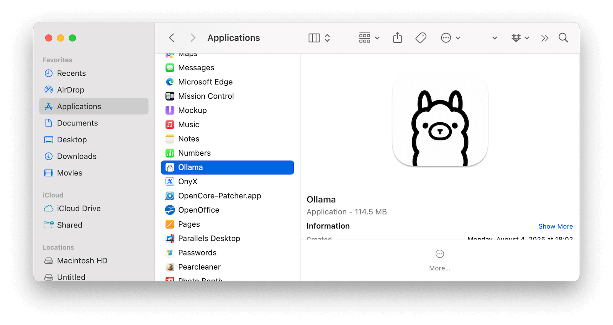Image resolution: width=613 pixels, height=325 pixels.
Task: Go back with the left chevron button
Action: pyautogui.click(x=172, y=38)
